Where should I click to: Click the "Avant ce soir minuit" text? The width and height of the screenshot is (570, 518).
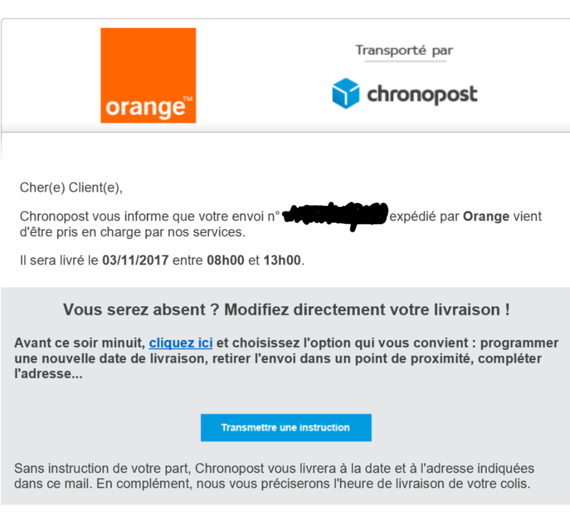click(79, 343)
